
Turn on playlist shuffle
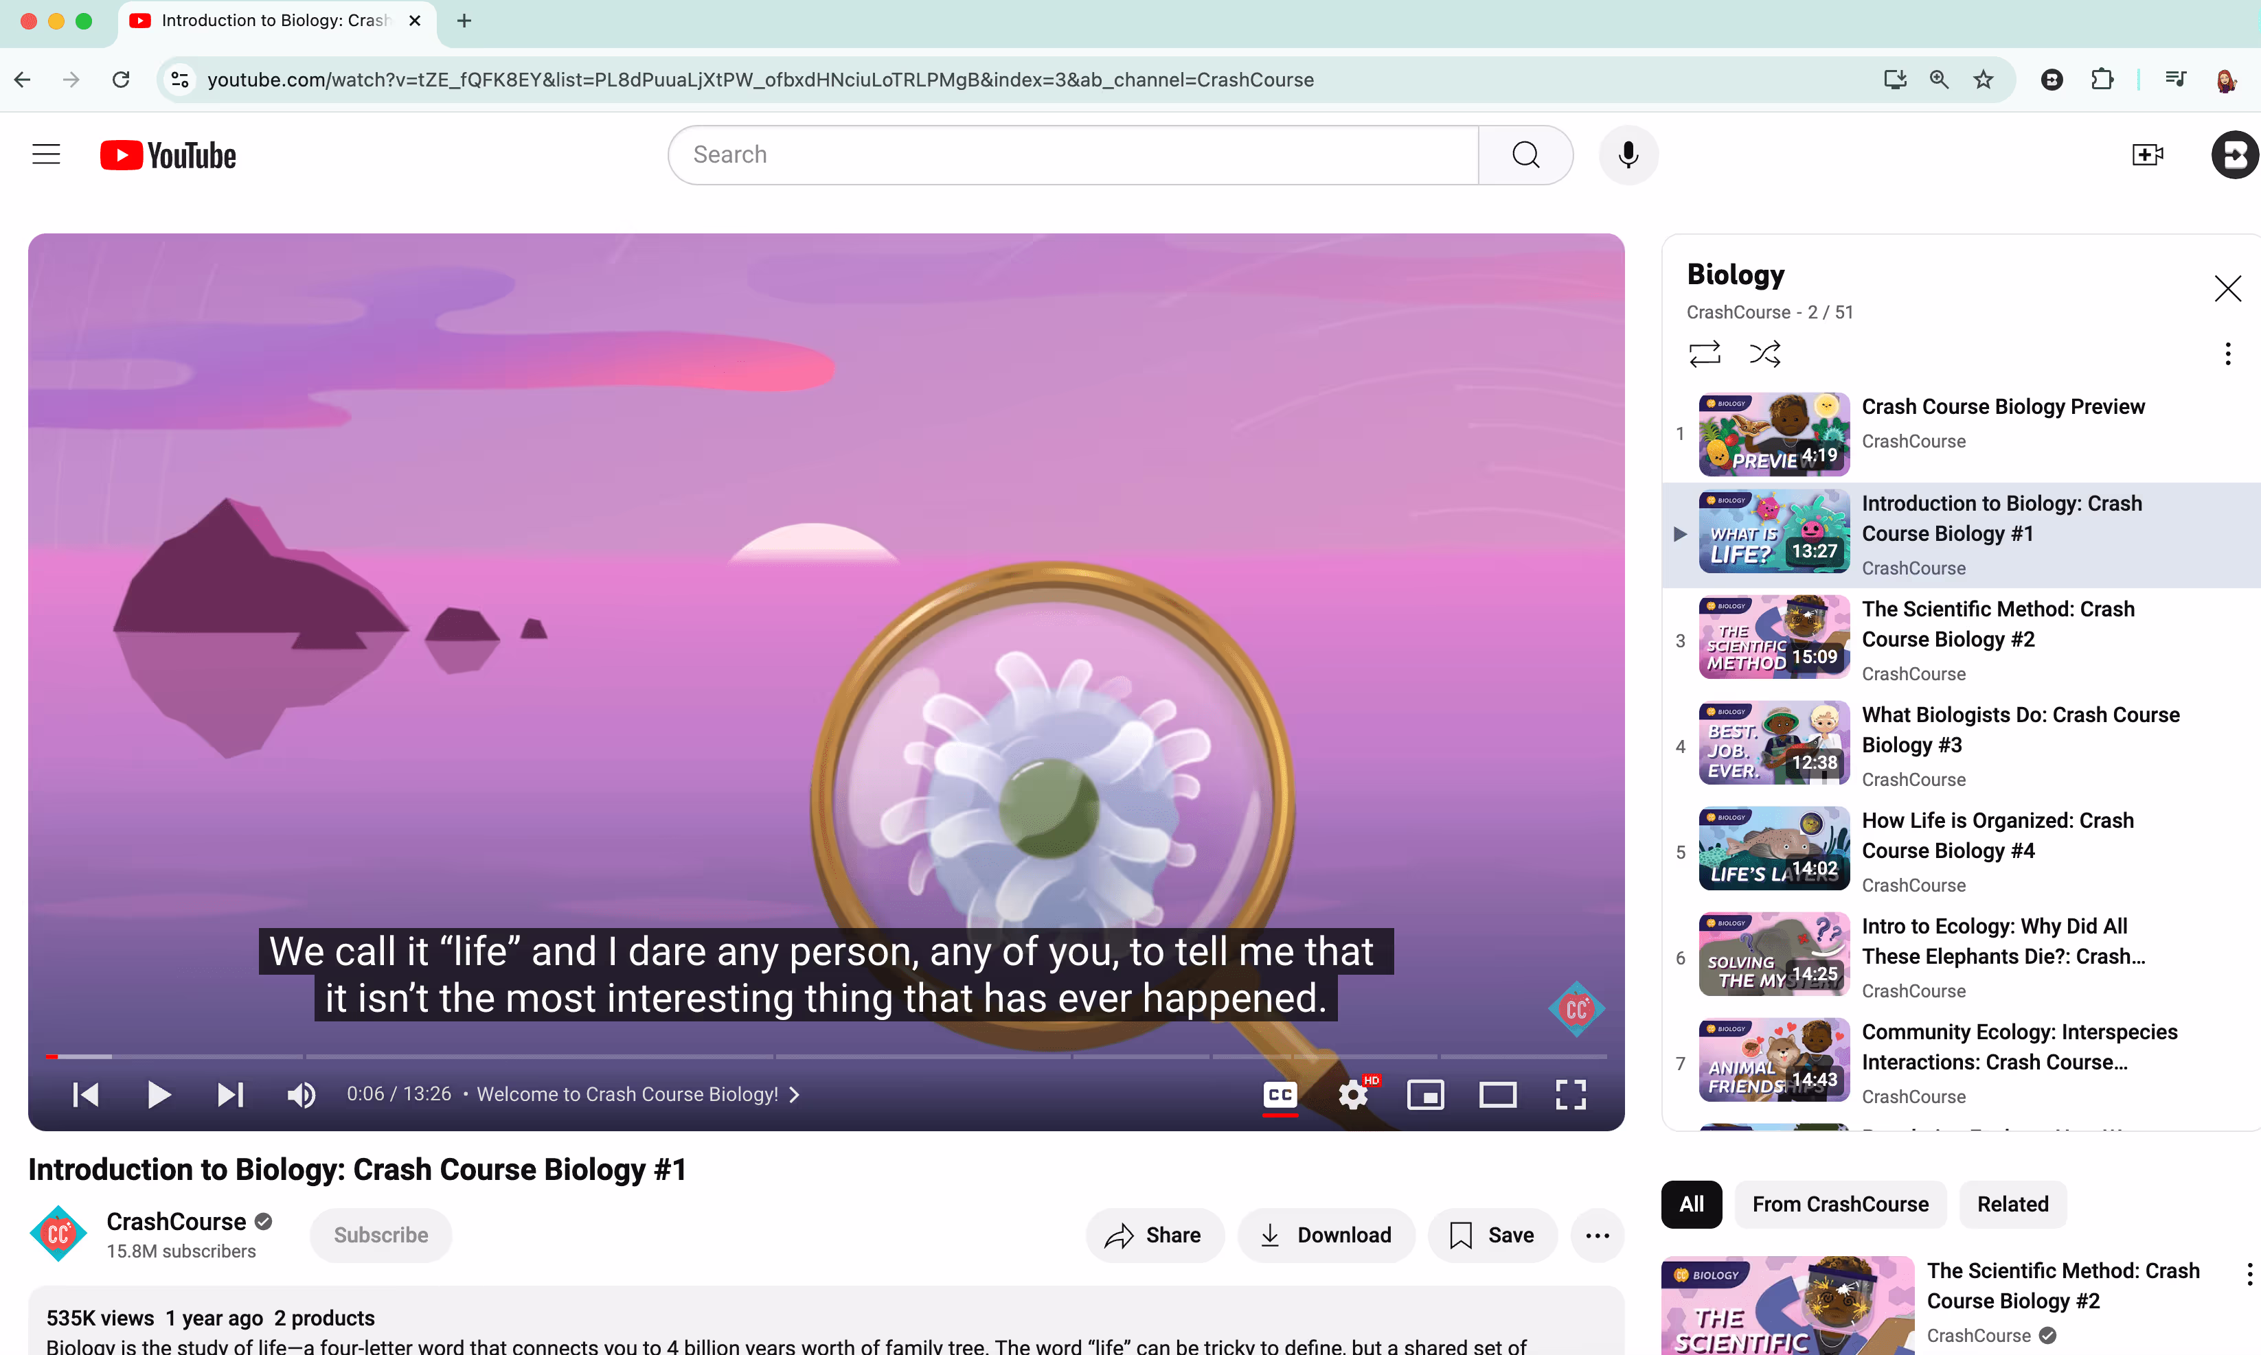click(1764, 354)
